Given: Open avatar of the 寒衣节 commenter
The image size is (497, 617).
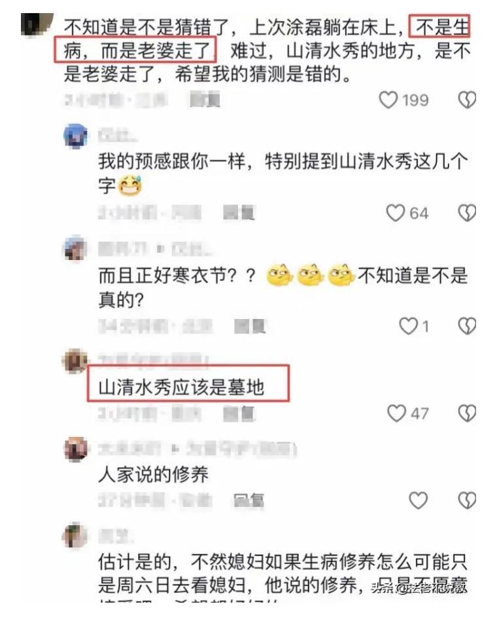Looking at the screenshot, I should [75, 248].
